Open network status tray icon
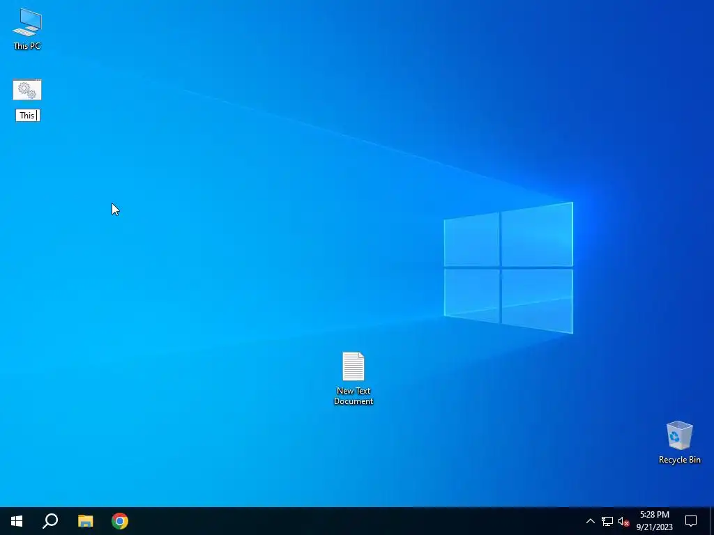The height and width of the screenshot is (535, 714). point(607,521)
